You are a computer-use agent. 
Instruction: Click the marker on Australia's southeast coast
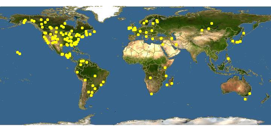tap(250, 93)
